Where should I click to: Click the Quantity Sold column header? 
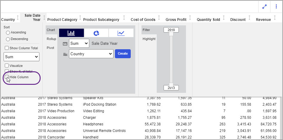pyautogui.click(x=208, y=20)
